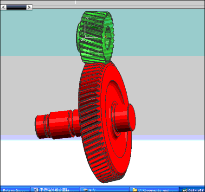Click the red shaft end stub on right
The width and height of the screenshot is (205, 192).
124,117
